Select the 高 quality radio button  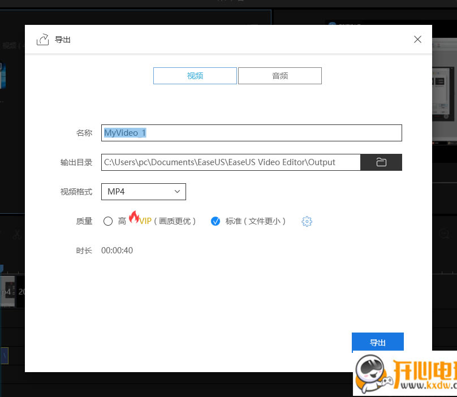(108, 221)
